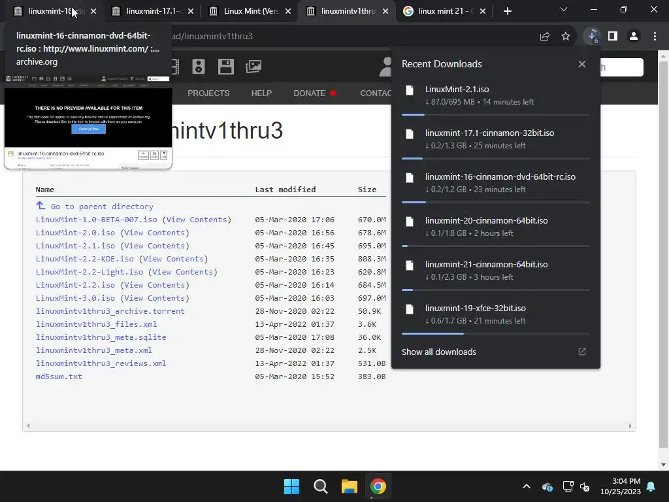Image resolution: width=669 pixels, height=502 pixels.
Task: Click Show all downloads
Action: (438, 352)
